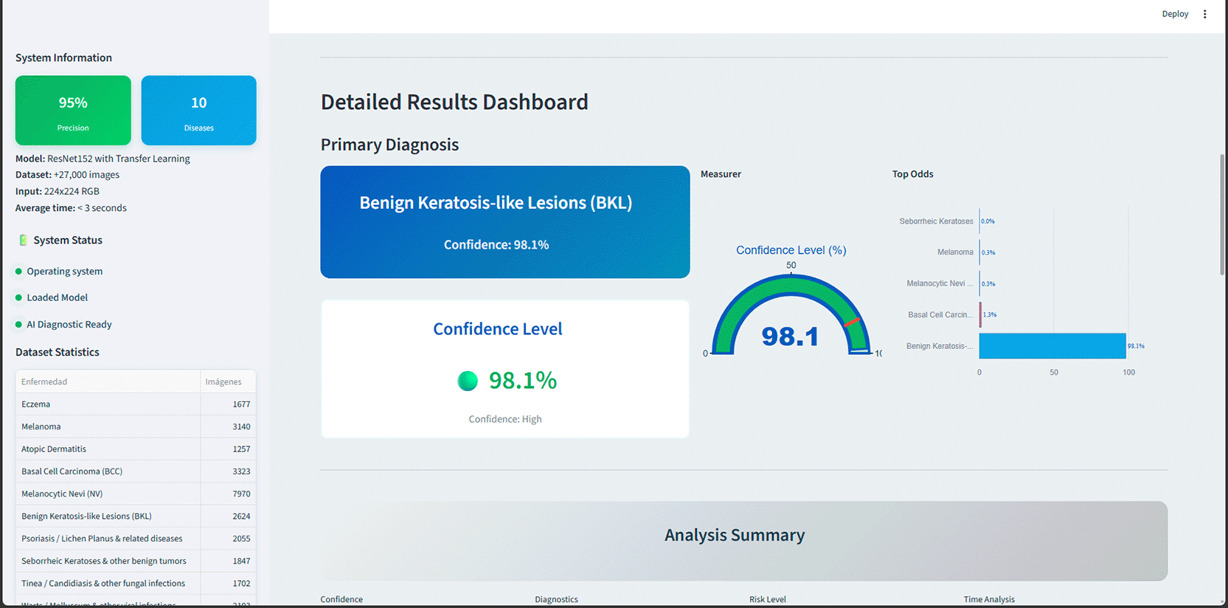Viewport: 1228px width, 608px height.
Task: Click the green circle beside 98.1%
Action: click(x=468, y=381)
